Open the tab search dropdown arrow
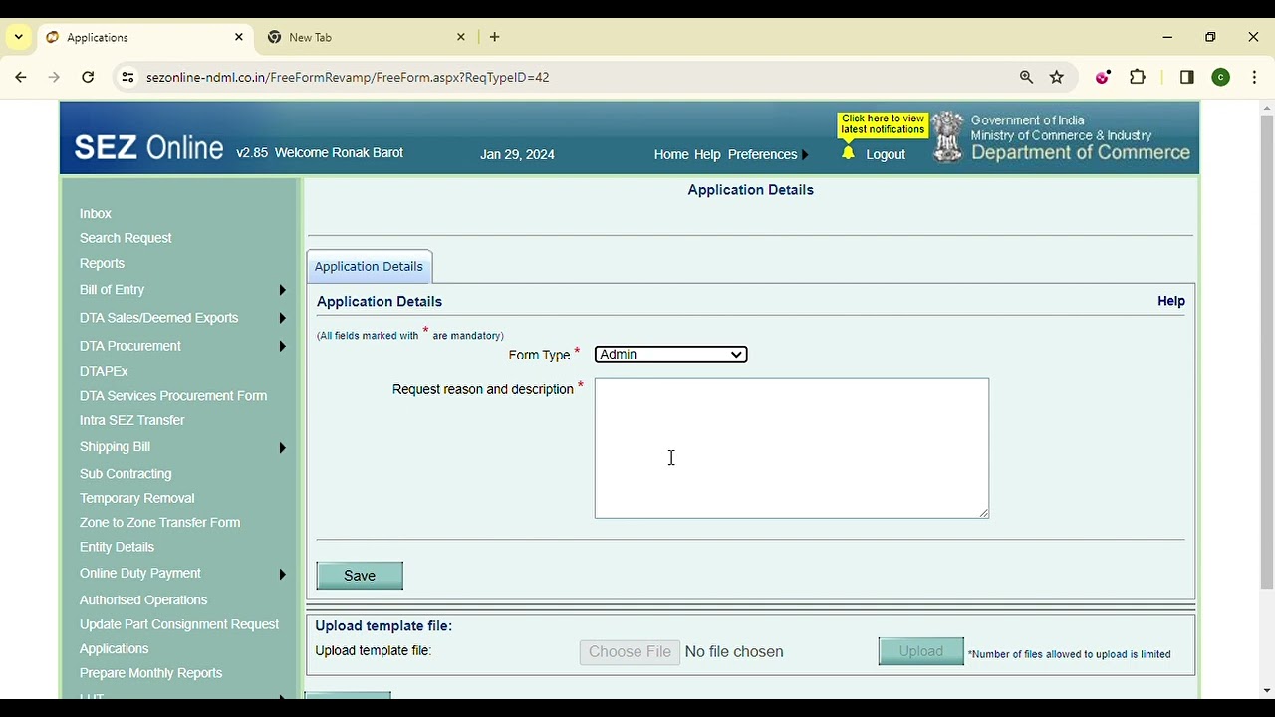This screenshot has height=717, width=1275. [18, 37]
